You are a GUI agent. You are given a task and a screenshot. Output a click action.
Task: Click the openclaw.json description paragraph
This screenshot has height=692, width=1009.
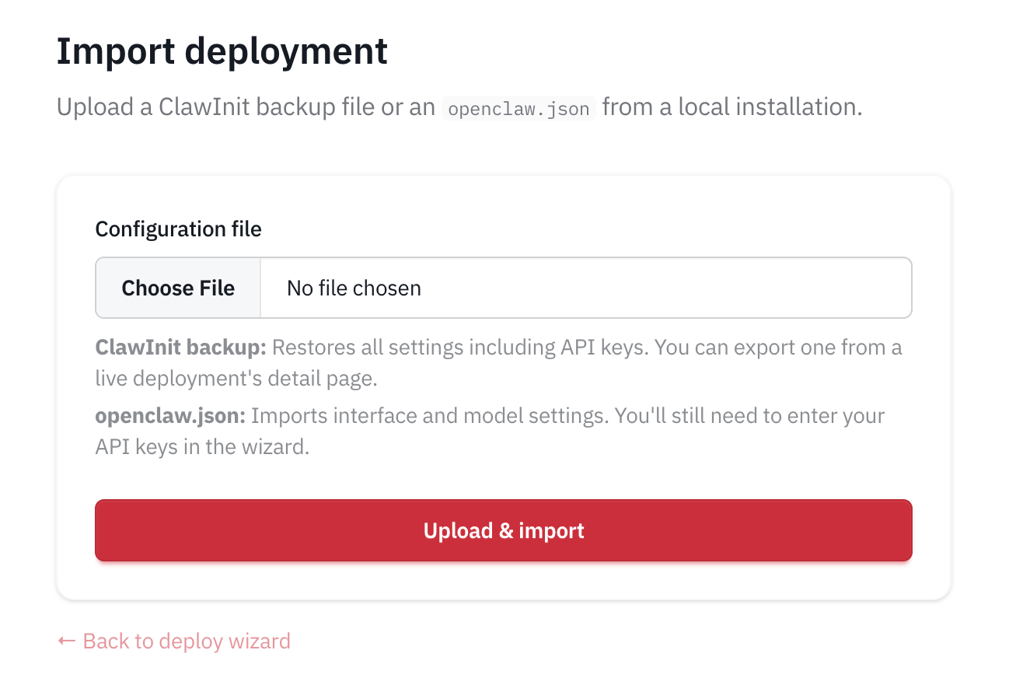click(x=490, y=431)
